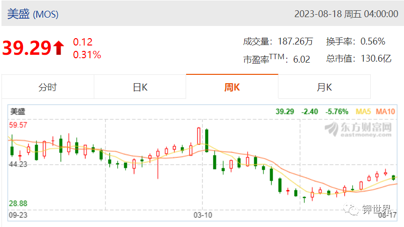
Task: Click the 28.88 low price label
Action: click(18, 204)
